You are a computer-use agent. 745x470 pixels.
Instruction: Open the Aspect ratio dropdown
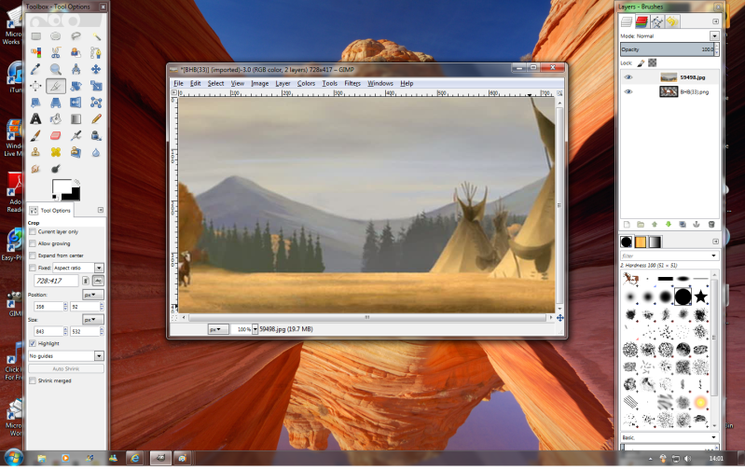(x=99, y=268)
